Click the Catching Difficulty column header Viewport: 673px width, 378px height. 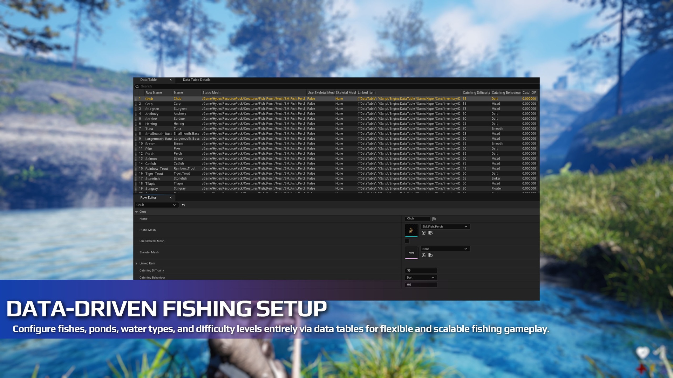[x=476, y=93]
